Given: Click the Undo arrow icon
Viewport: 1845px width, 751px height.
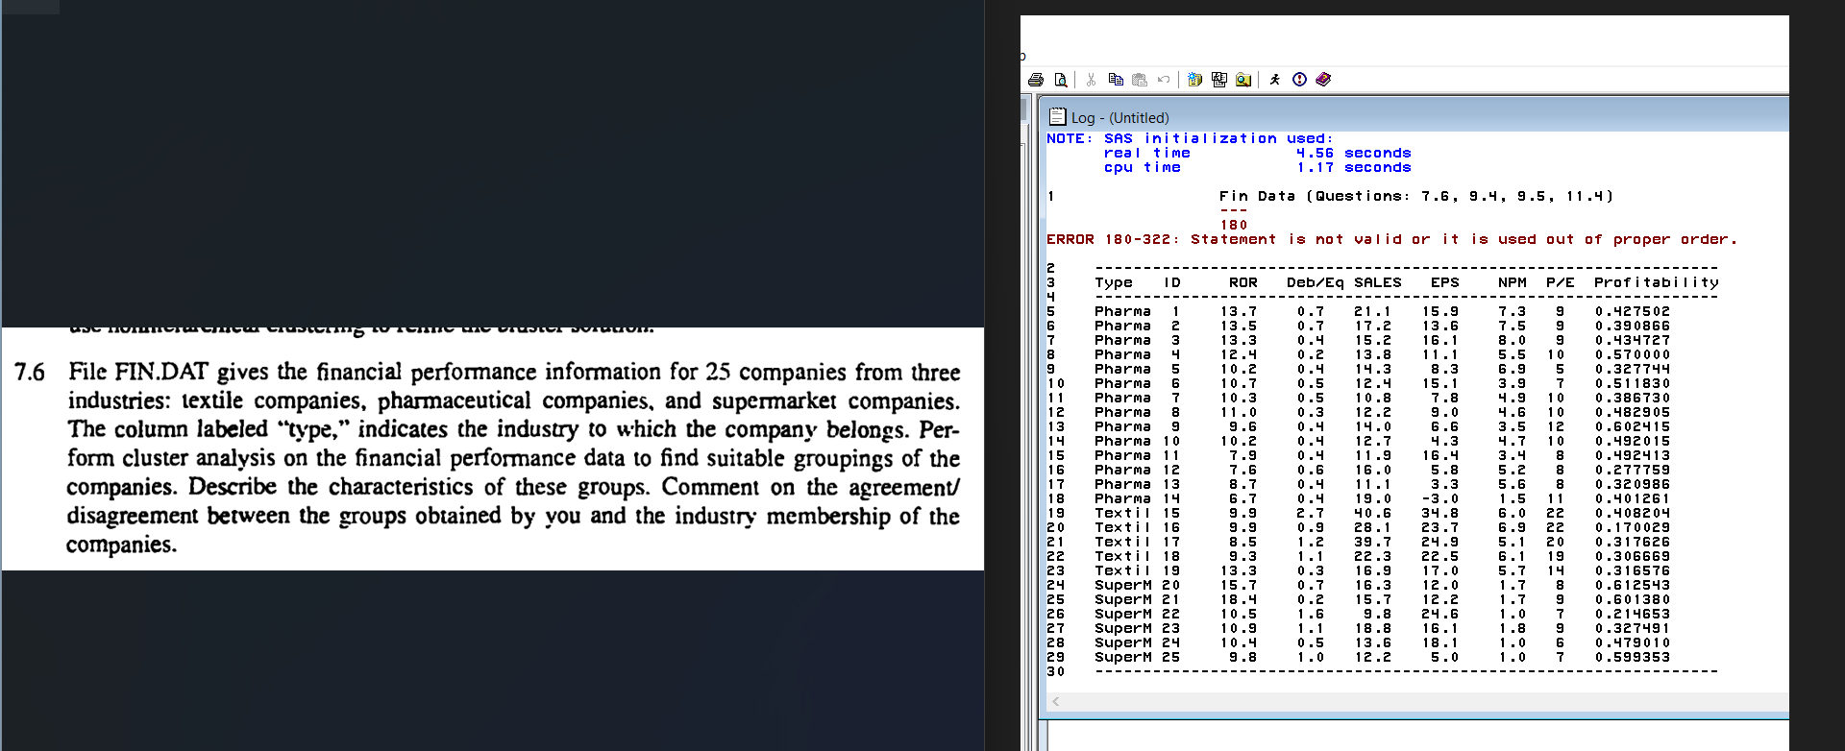Looking at the screenshot, I should point(1164,80).
